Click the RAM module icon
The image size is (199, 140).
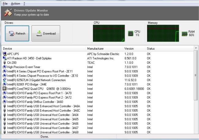click(x=185, y=33)
